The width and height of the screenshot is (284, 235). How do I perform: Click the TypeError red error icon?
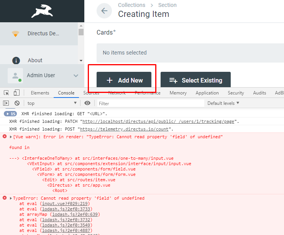coord(5,198)
